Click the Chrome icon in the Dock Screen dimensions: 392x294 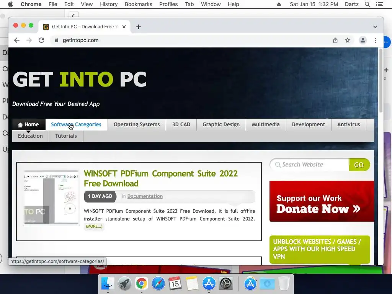[142, 283]
